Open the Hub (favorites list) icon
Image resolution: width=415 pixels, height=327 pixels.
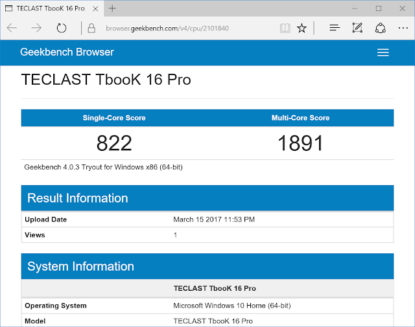(x=335, y=27)
